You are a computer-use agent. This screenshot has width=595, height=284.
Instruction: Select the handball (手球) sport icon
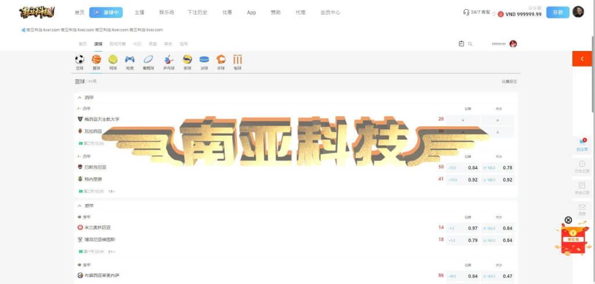pos(221,60)
